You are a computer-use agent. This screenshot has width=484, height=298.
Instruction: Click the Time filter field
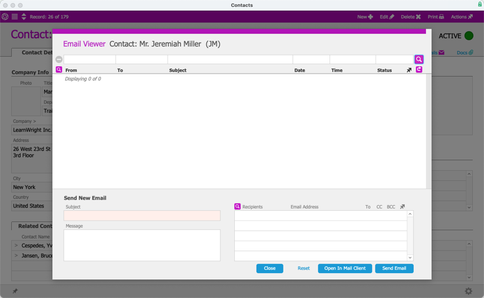click(353, 59)
